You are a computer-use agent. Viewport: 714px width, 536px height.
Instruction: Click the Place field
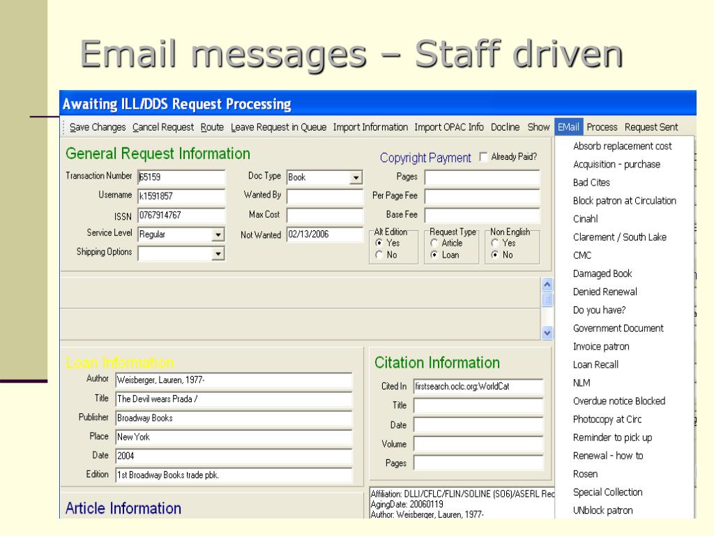(x=234, y=437)
